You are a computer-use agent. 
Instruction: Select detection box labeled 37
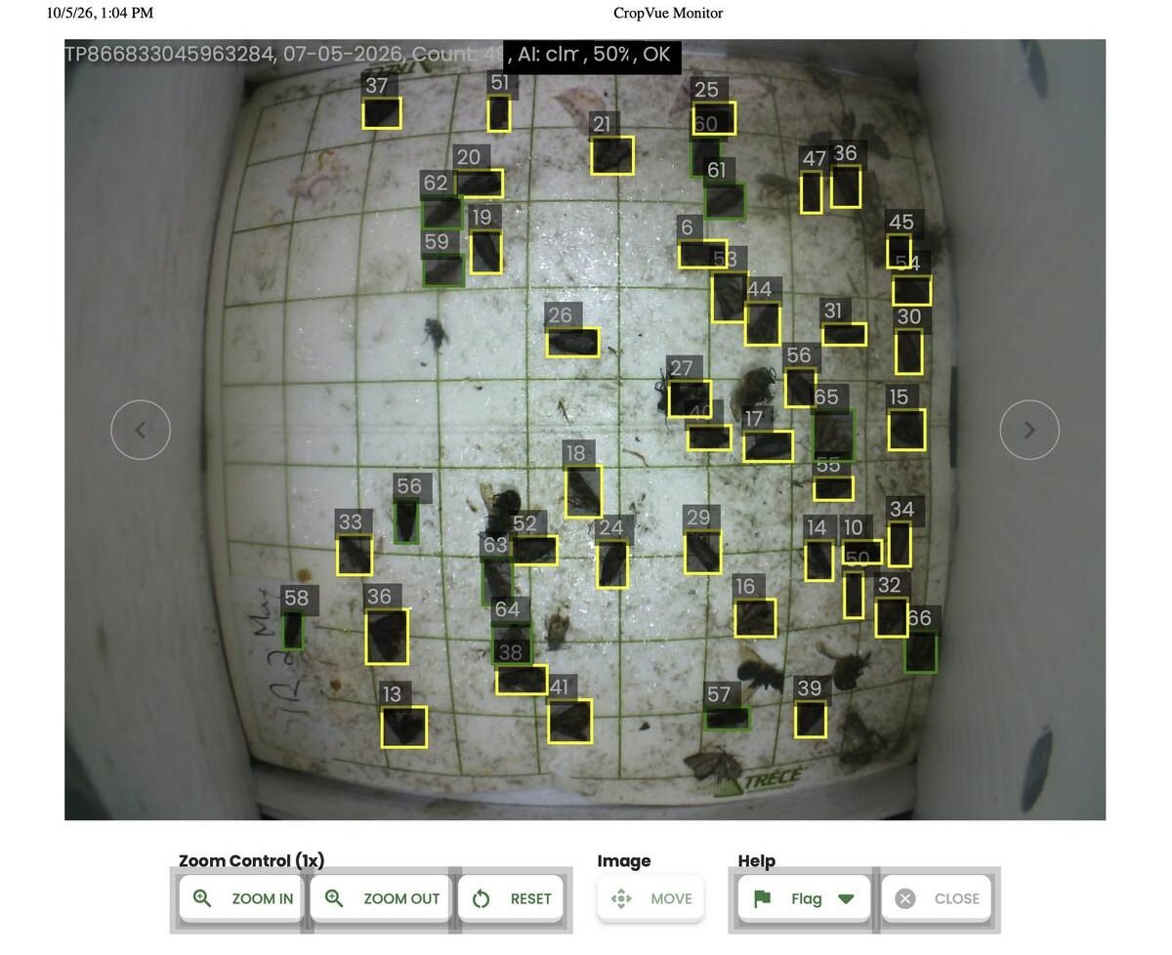pos(382,113)
